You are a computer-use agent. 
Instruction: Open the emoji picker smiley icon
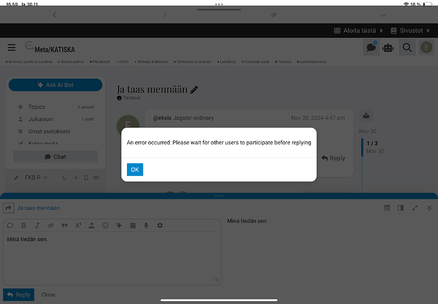(x=105, y=225)
